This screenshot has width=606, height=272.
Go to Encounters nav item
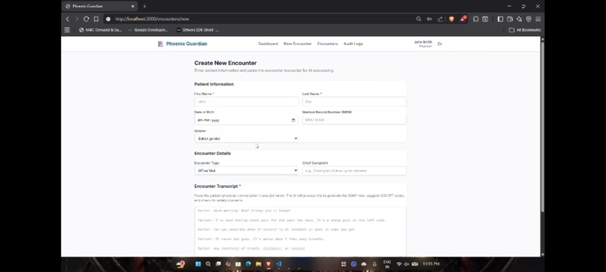tap(327, 44)
